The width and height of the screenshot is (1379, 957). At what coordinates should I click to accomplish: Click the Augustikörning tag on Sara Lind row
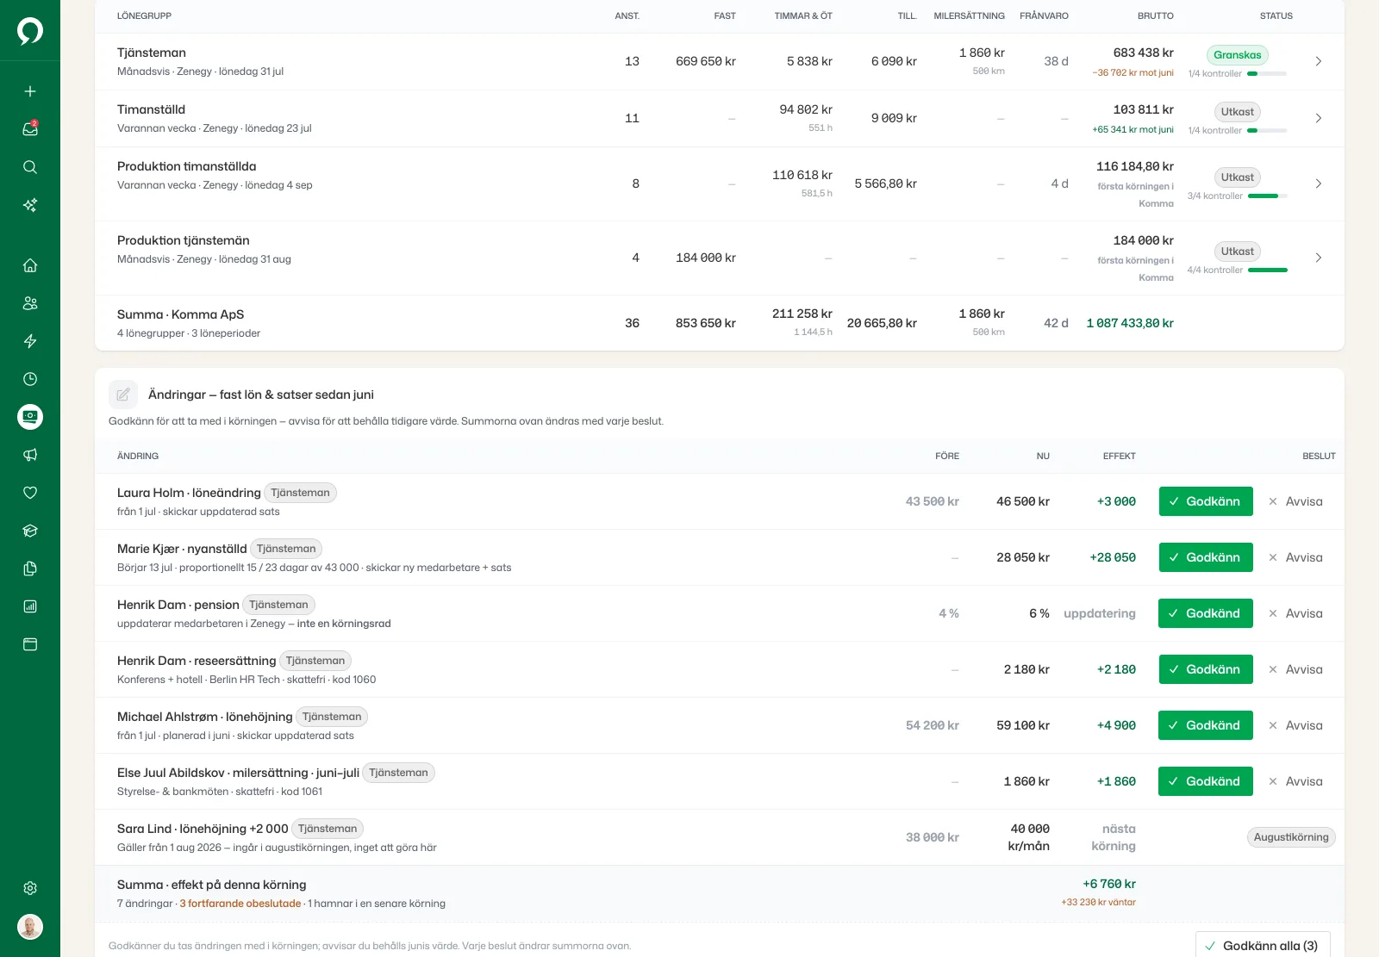(1291, 837)
